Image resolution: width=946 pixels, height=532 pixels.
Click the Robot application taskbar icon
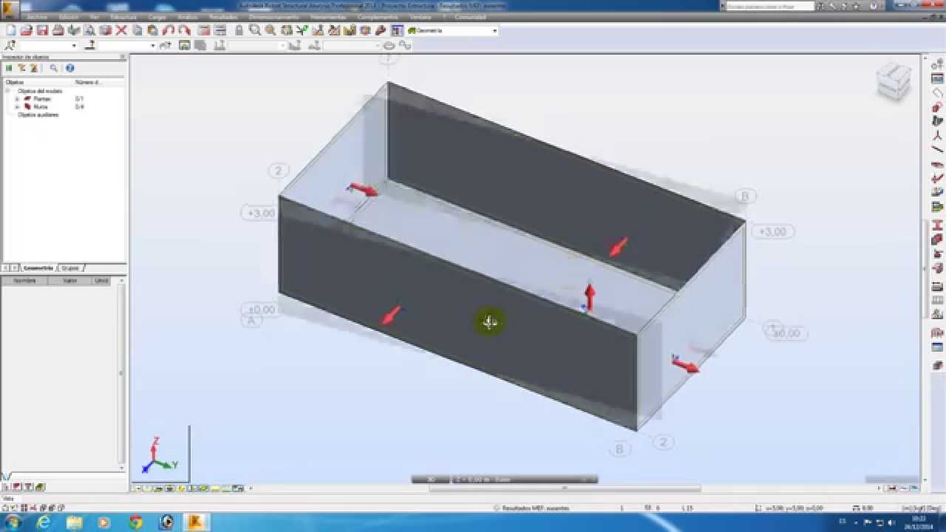point(196,522)
